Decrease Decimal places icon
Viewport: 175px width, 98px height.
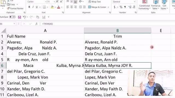click(134, 7)
